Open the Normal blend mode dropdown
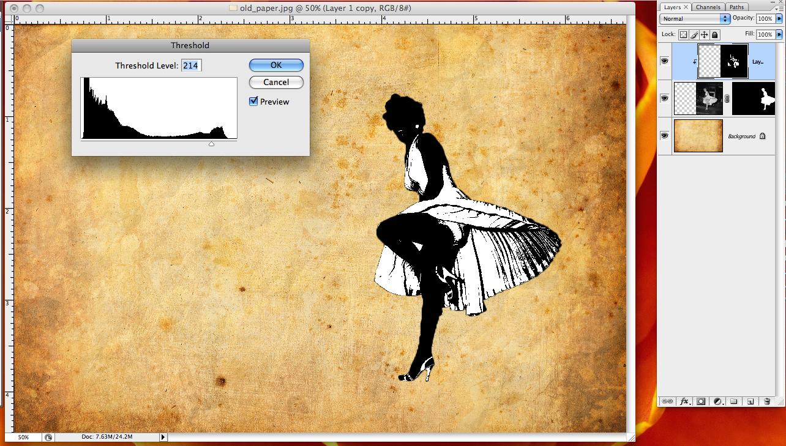This screenshot has width=786, height=446. [695, 19]
